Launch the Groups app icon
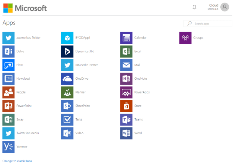 point(185,38)
